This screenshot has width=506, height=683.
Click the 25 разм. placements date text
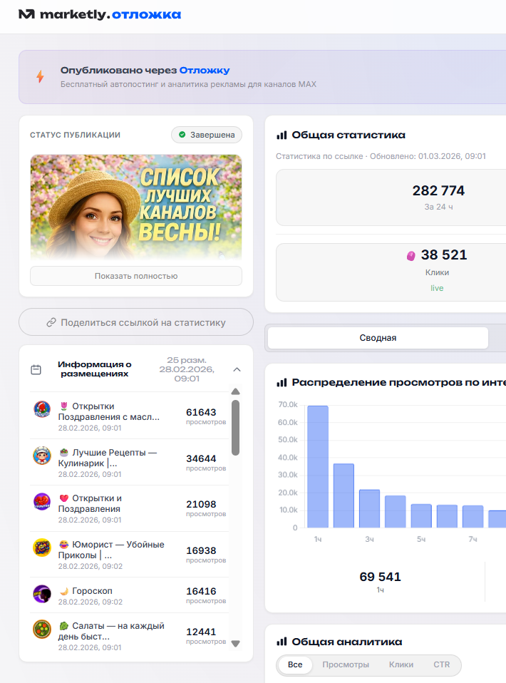(x=187, y=369)
